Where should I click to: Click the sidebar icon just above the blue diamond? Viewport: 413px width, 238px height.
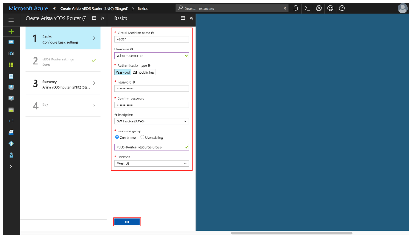11,132
